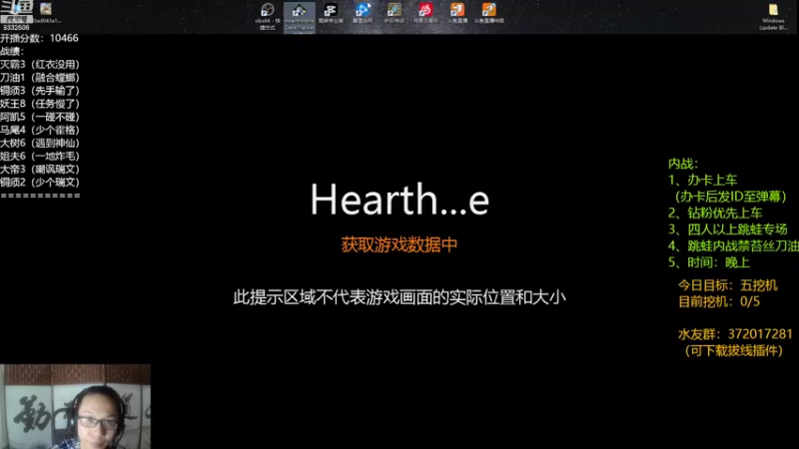The height and width of the screenshot is (449, 799).
Task: Click the 水友群: 372017281 group number
Action: pos(735,334)
